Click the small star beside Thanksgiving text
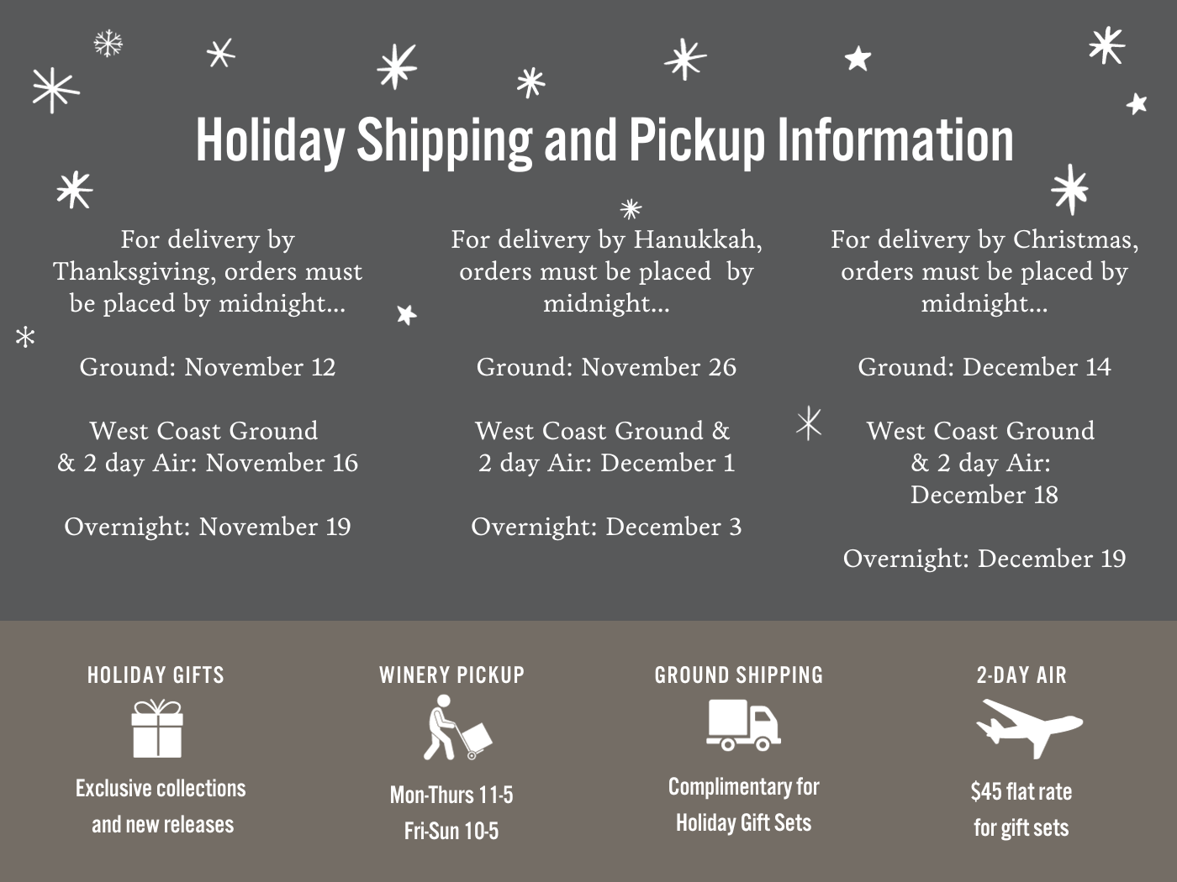The width and height of the screenshot is (1177, 882). [x=407, y=315]
